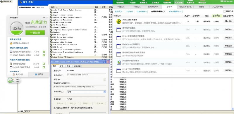The width and height of the screenshot is (234, 114).
Task: Click the 清理系统内存和垃圾 briefcase icon
Action: (11, 43)
